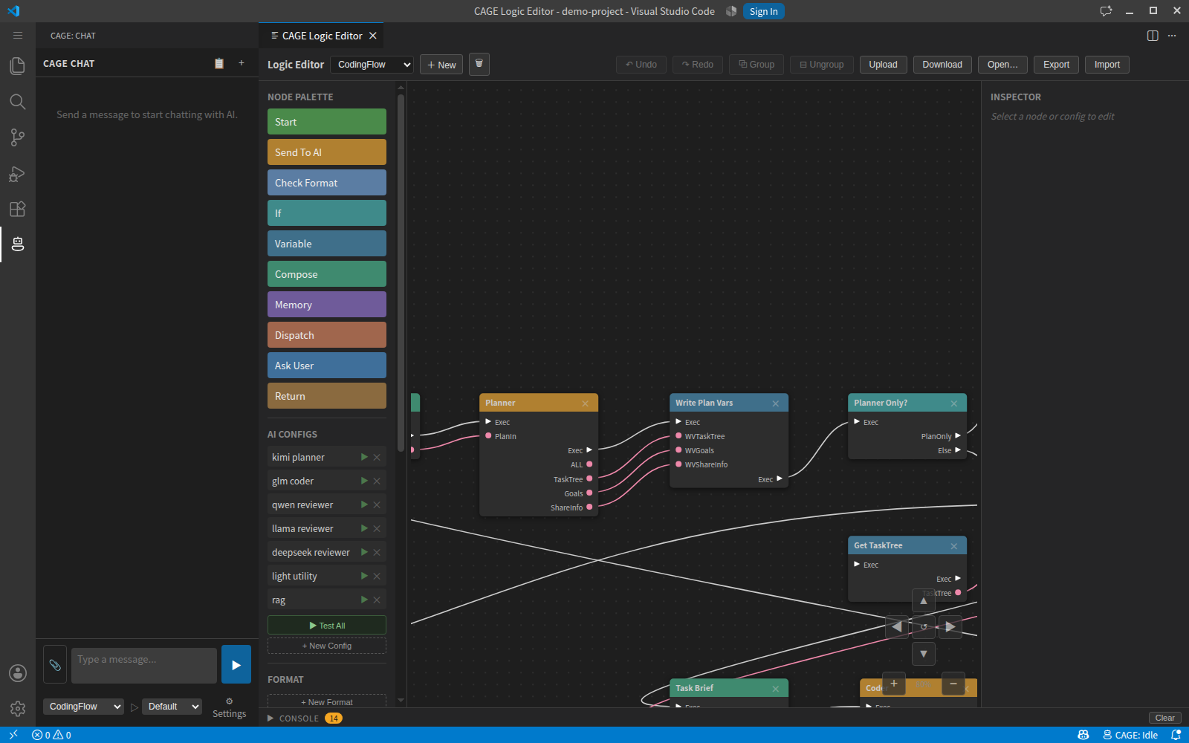The height and width of the screenshot is (743, 1189).
Task: Click the node palette vertical scrollbar
Action: (x=401, y=272)
